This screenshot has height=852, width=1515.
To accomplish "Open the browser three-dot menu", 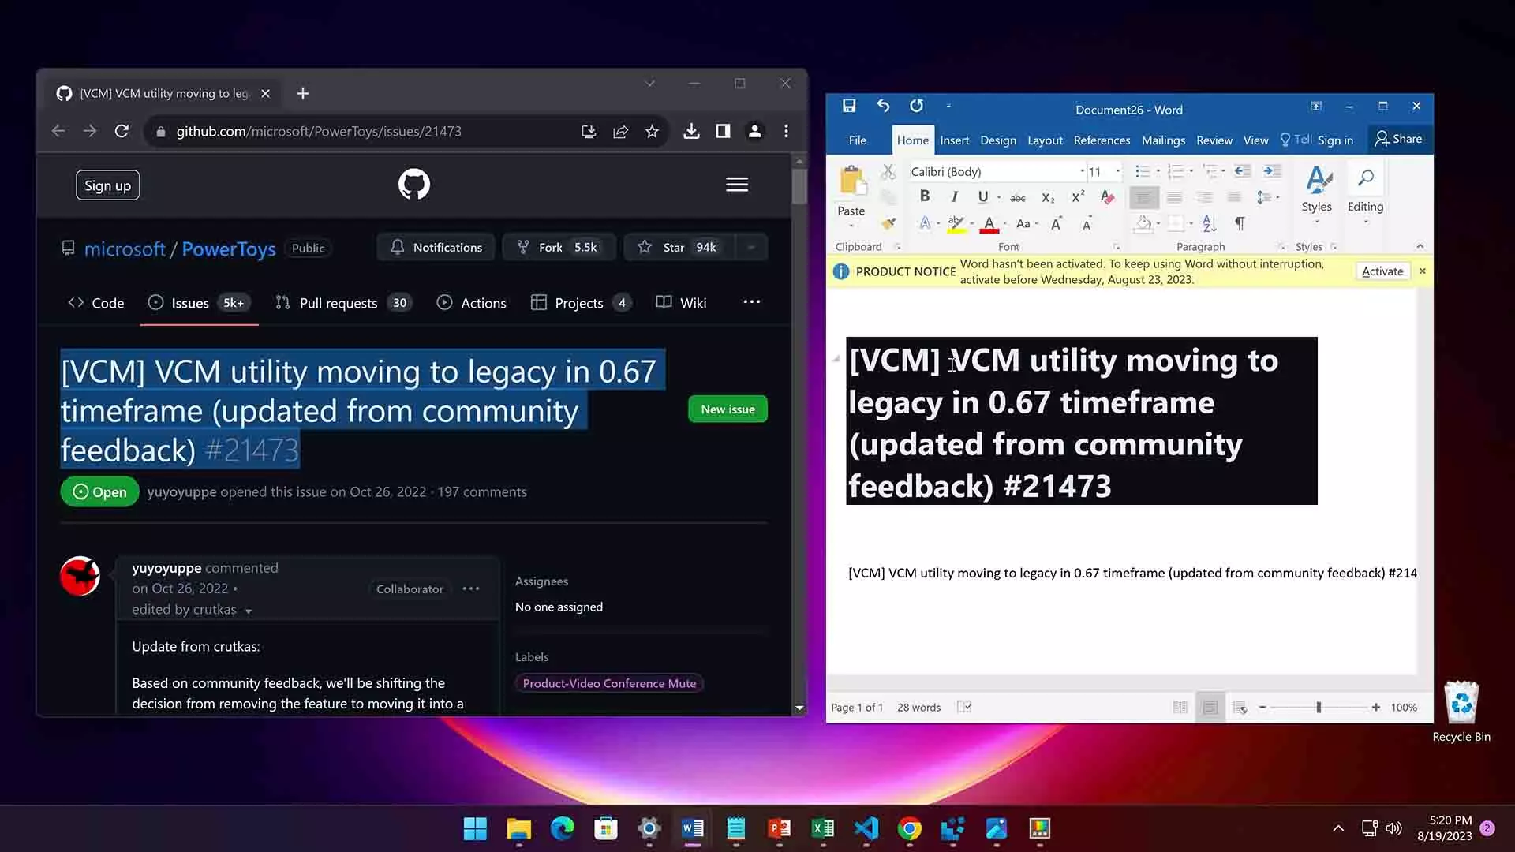I will tap(786, 132).
